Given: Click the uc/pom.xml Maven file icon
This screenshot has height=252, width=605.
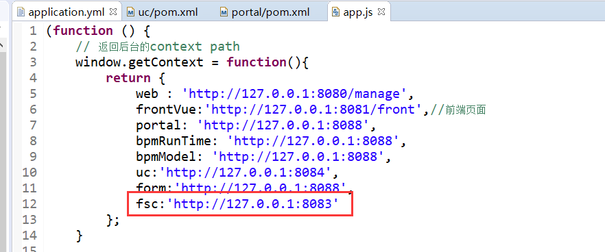Looking at the screenshot, I should point(131,12).
